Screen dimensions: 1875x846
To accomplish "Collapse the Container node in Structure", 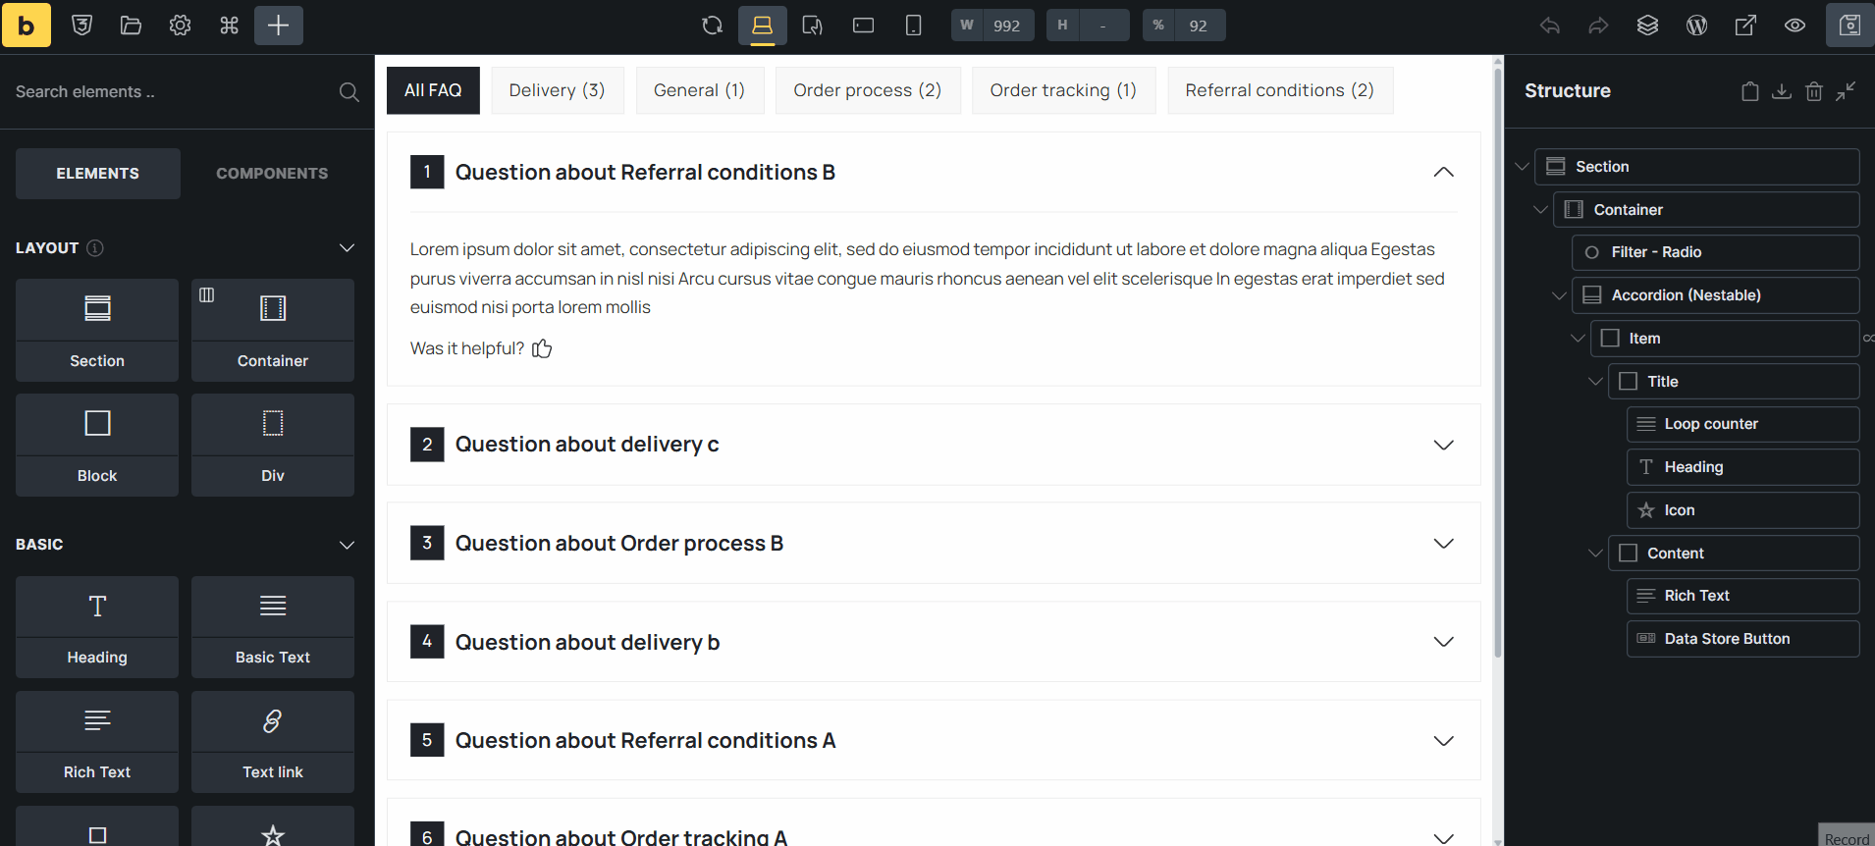I will tap(1540, 210).
